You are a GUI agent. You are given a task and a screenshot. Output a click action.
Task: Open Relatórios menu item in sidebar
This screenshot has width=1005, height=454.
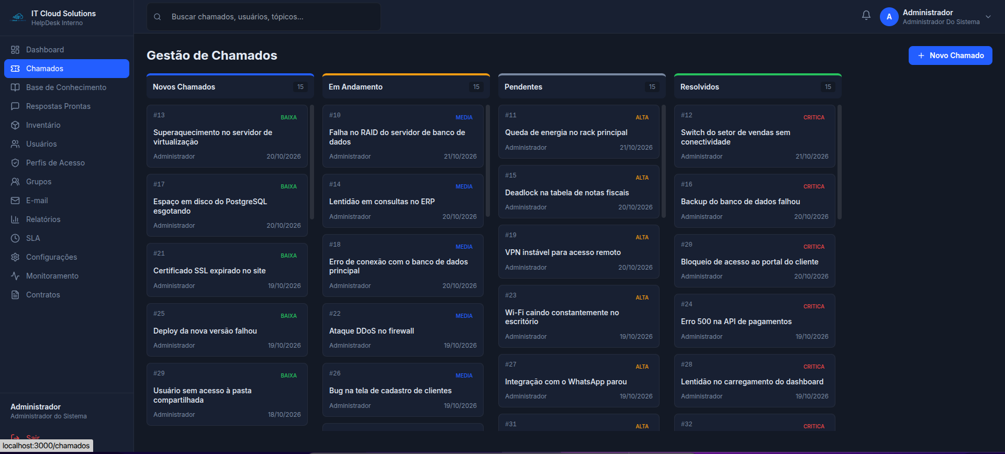coord(66,219)
